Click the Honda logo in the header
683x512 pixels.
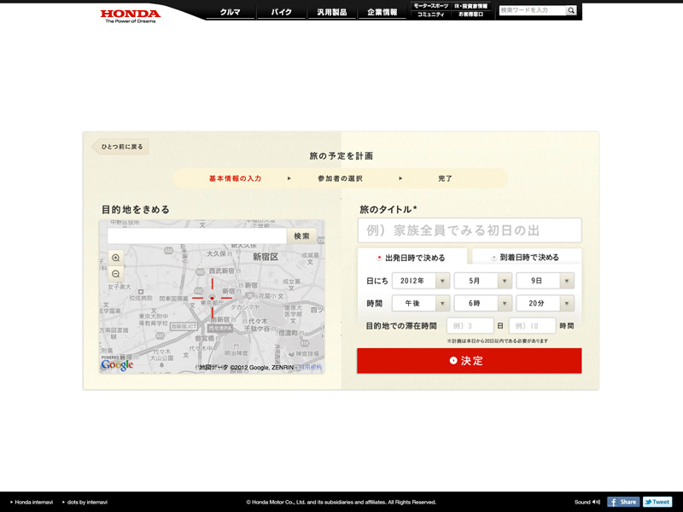click(130, 15)
